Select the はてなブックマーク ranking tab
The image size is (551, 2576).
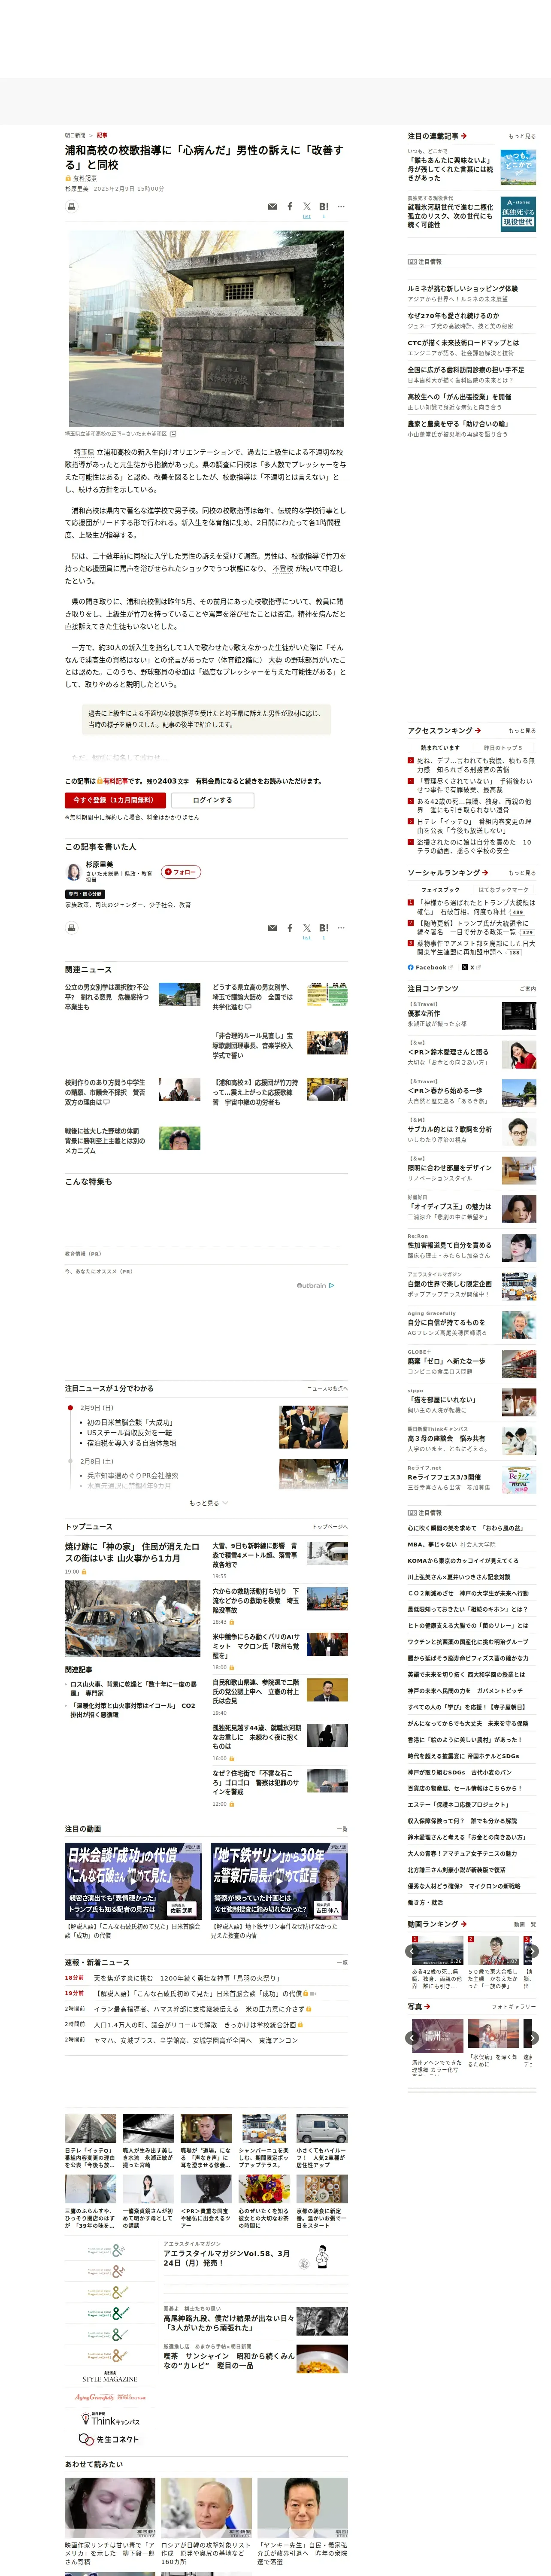click(x=503, y=889)
